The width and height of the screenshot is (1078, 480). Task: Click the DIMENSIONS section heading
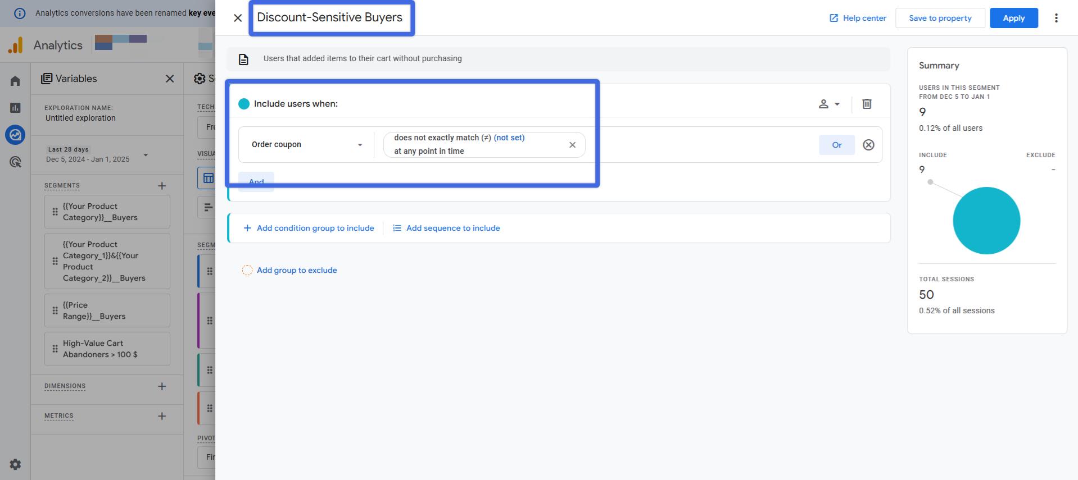pyautogui.click(x=65, y=386)
